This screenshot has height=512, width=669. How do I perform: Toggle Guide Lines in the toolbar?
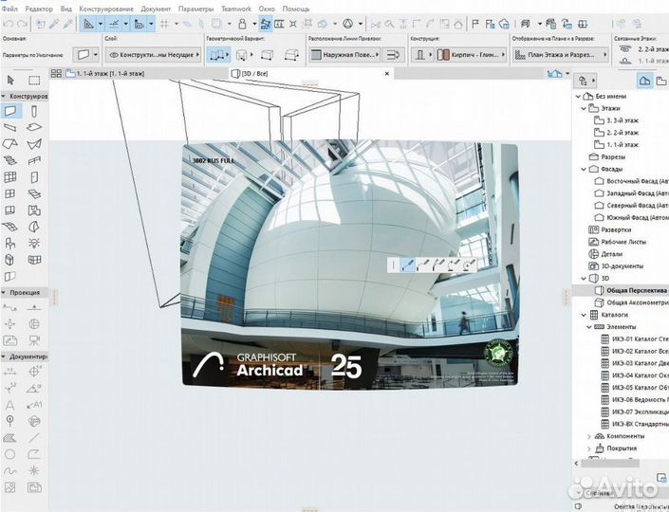pos(89,25)
